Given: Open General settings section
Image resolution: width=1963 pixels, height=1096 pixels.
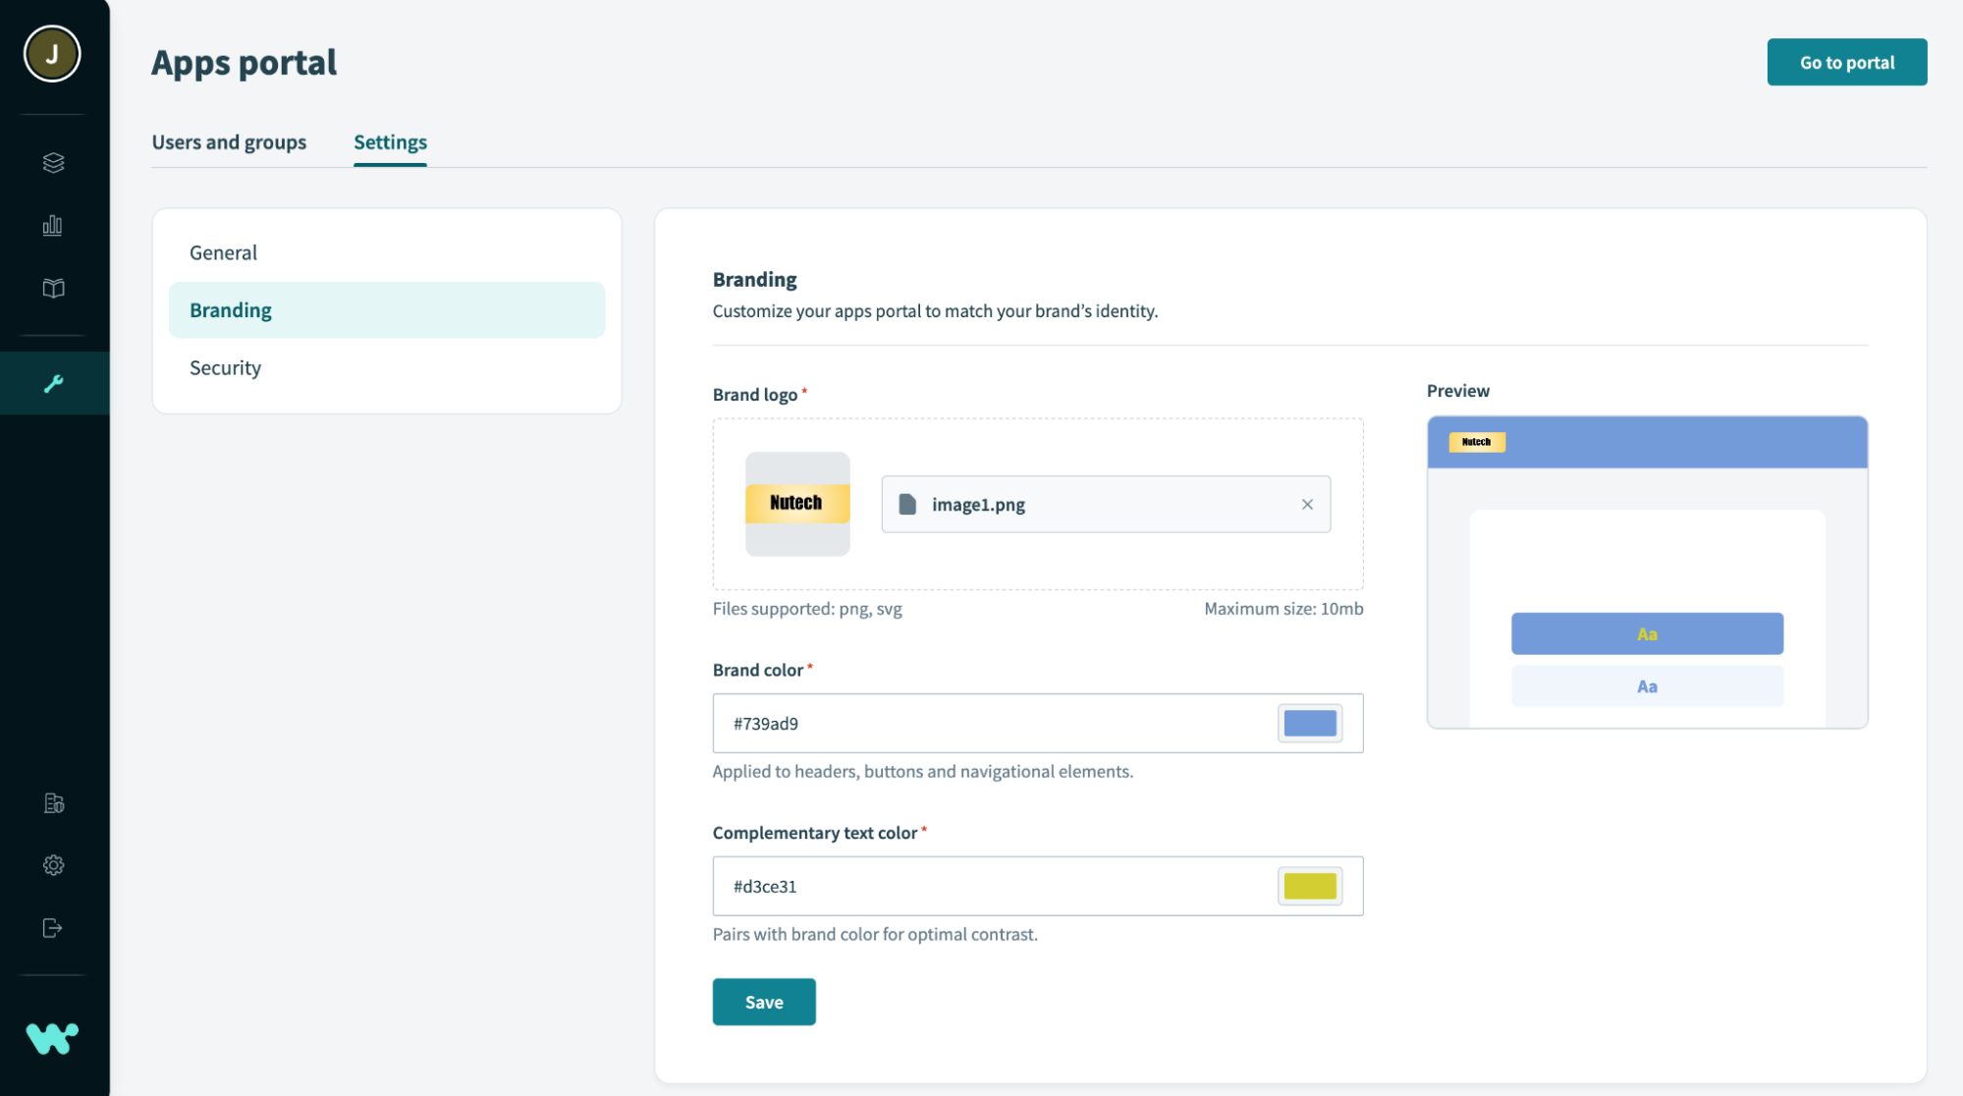Looking at the screenshot, I should click(224, 253).
